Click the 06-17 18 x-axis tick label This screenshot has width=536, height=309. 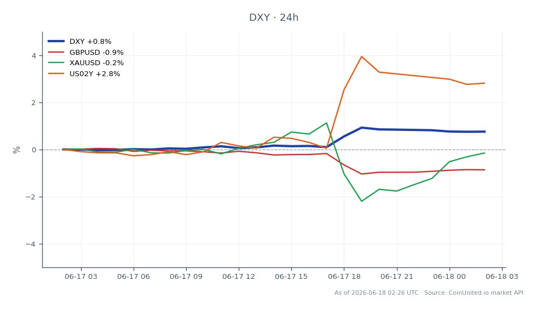click(x=344, y=277)
